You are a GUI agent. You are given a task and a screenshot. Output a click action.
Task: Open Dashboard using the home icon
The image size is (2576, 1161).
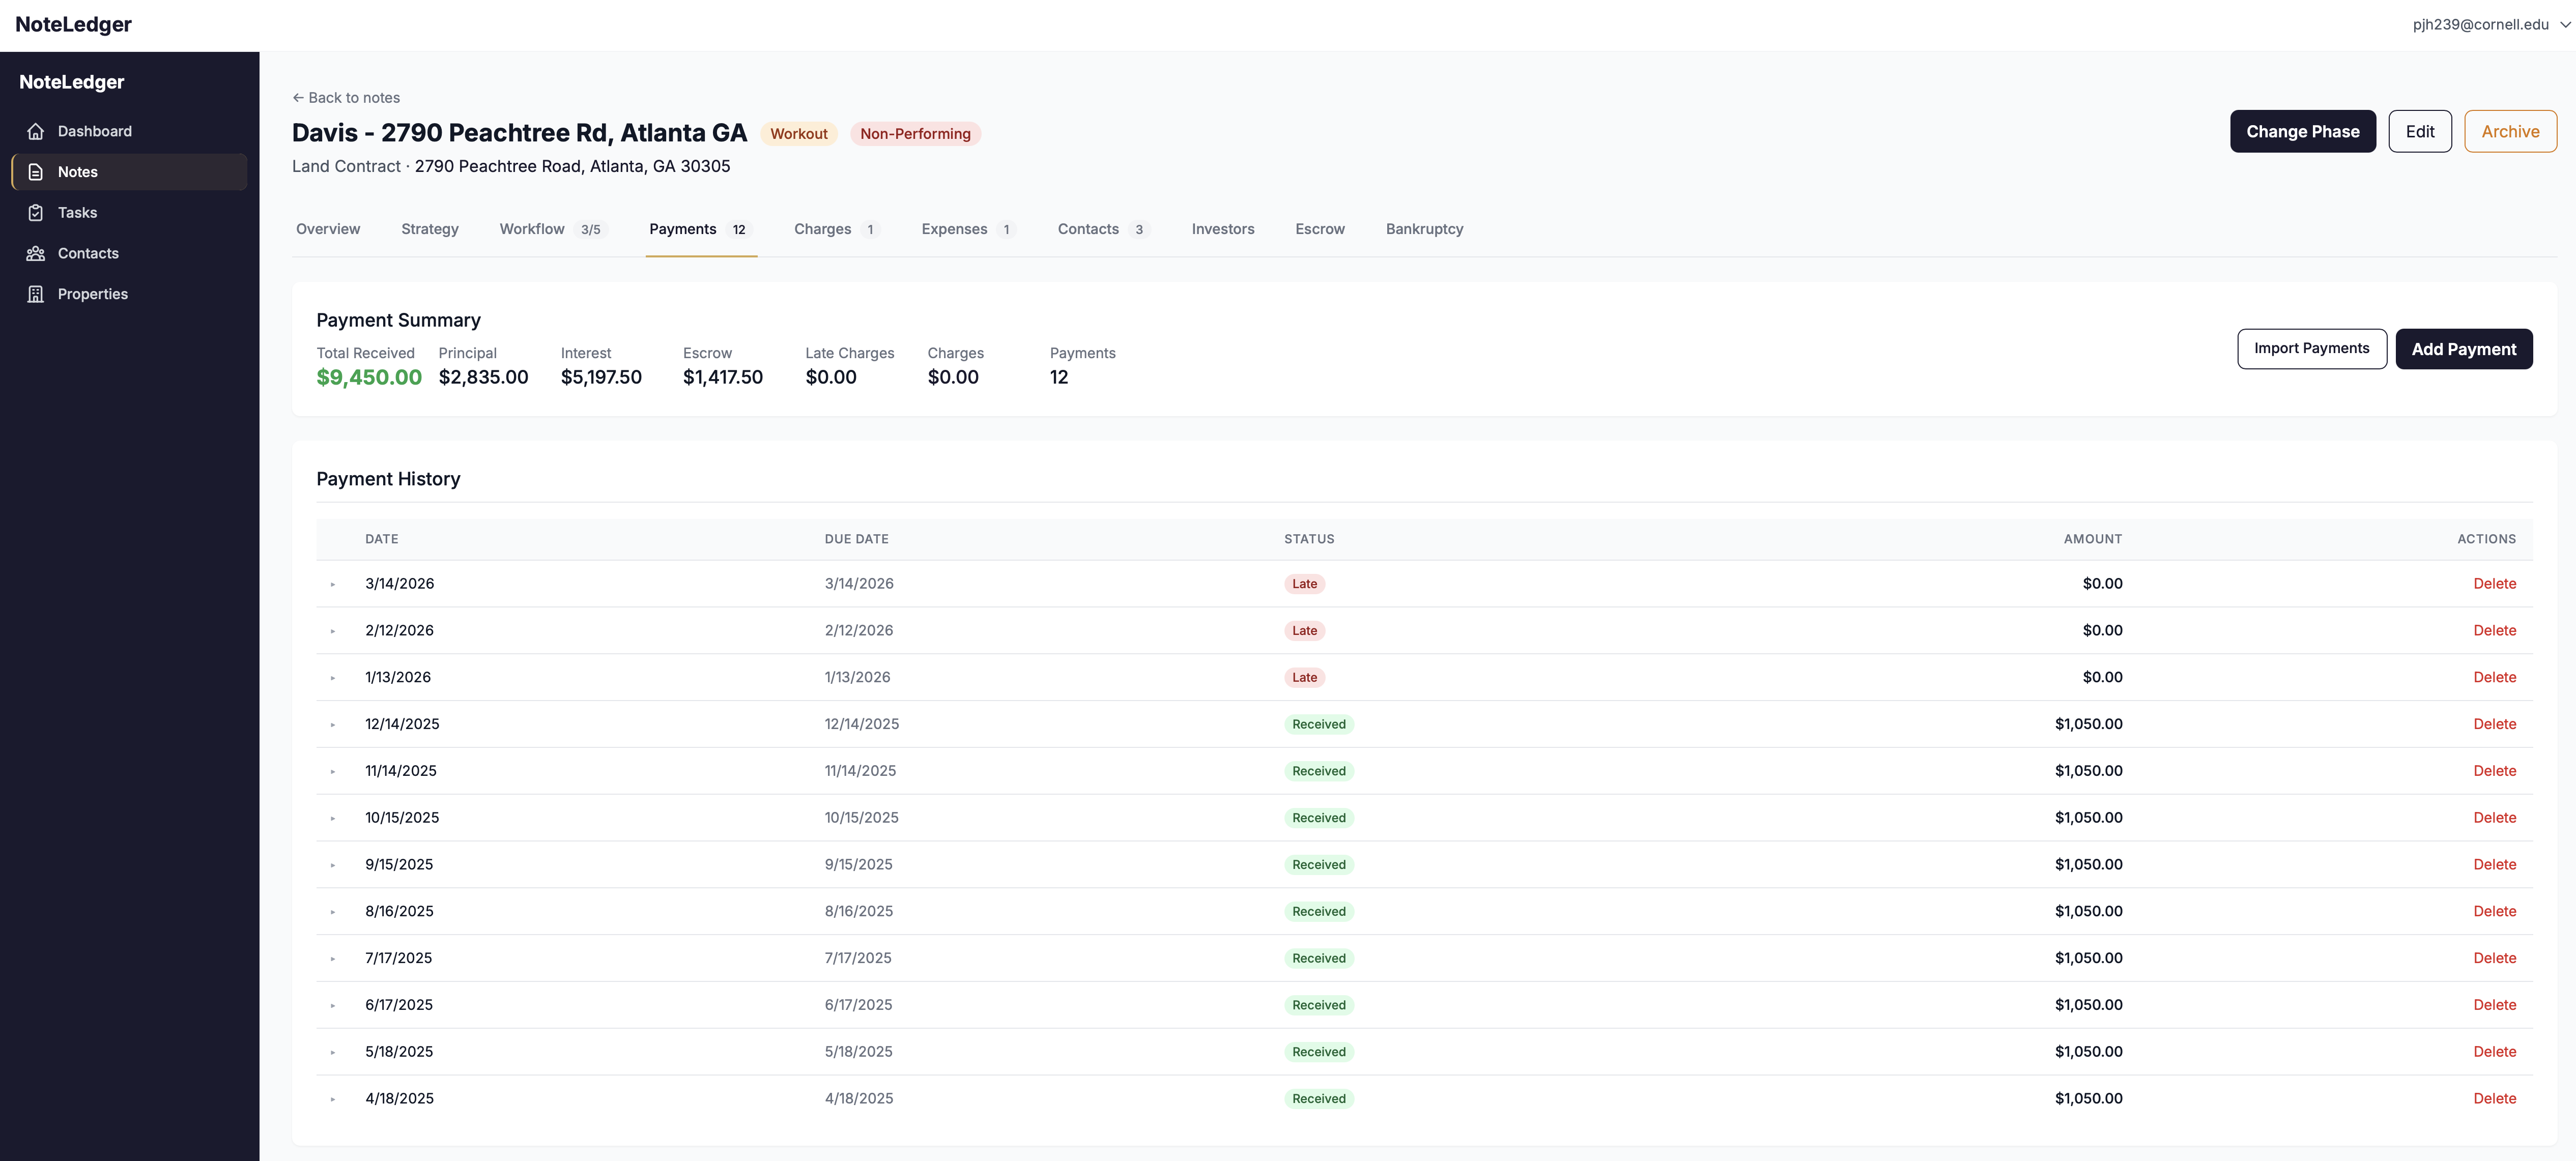[36, 131]
